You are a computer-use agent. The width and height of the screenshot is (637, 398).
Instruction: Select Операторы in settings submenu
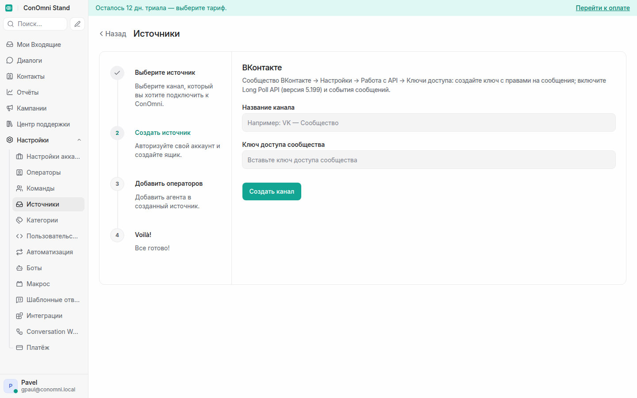click(49, 172)
